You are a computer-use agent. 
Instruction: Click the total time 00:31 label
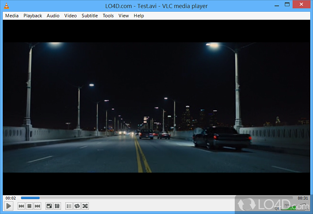tap(303, 198)
